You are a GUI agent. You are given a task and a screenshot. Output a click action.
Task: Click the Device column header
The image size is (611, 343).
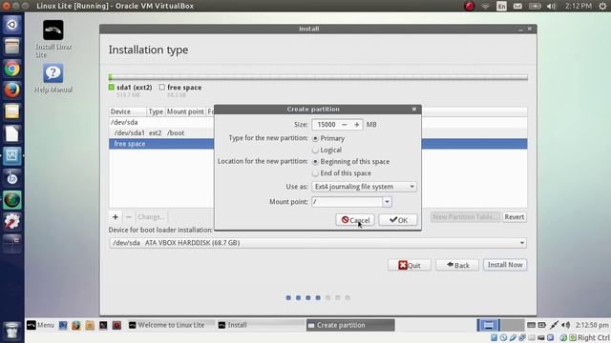click(128, 111)
